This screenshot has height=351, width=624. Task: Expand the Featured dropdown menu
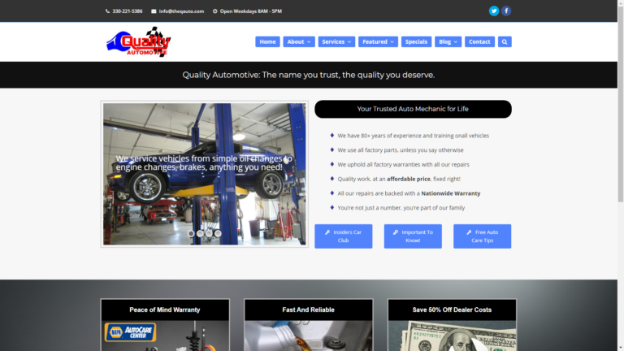coord(378,41)
